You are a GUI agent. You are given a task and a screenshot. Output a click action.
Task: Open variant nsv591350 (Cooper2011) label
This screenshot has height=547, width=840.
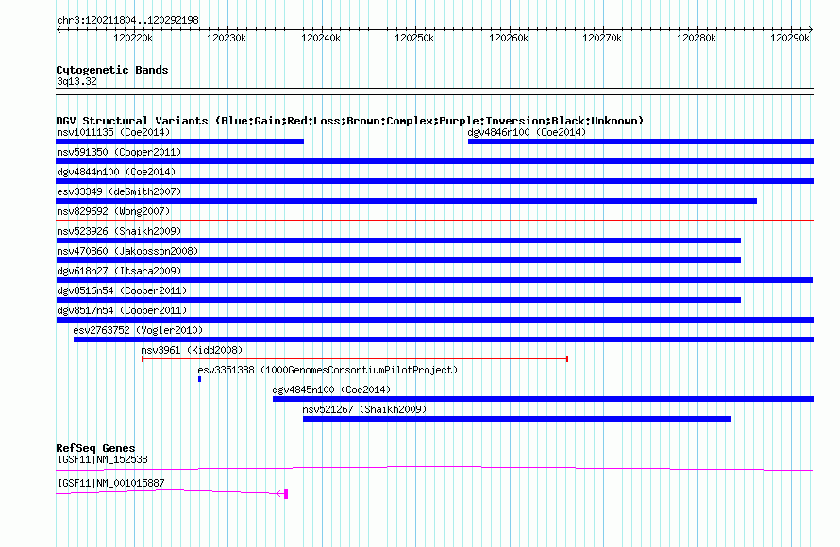click(x=119, y=152)
